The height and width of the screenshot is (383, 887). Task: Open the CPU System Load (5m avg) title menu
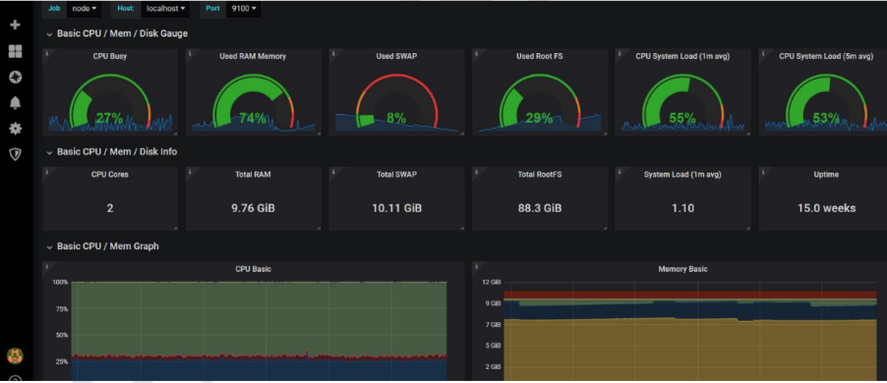point(826,57)
